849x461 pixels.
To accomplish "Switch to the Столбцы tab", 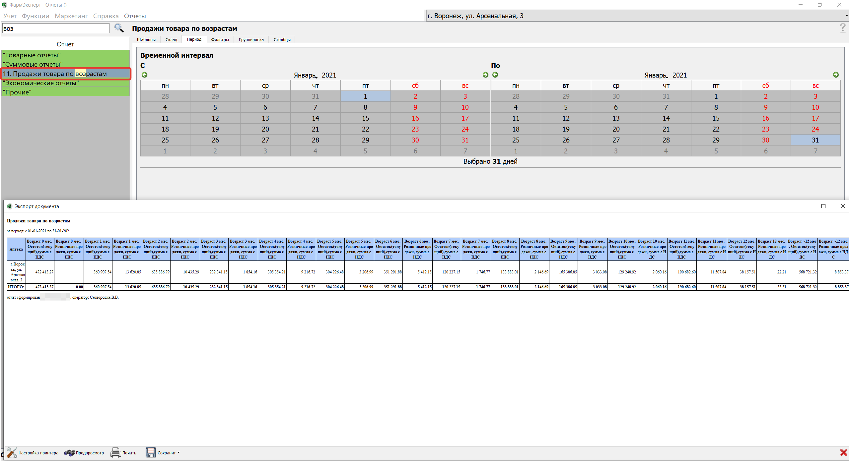I will [x=282, y=40].
